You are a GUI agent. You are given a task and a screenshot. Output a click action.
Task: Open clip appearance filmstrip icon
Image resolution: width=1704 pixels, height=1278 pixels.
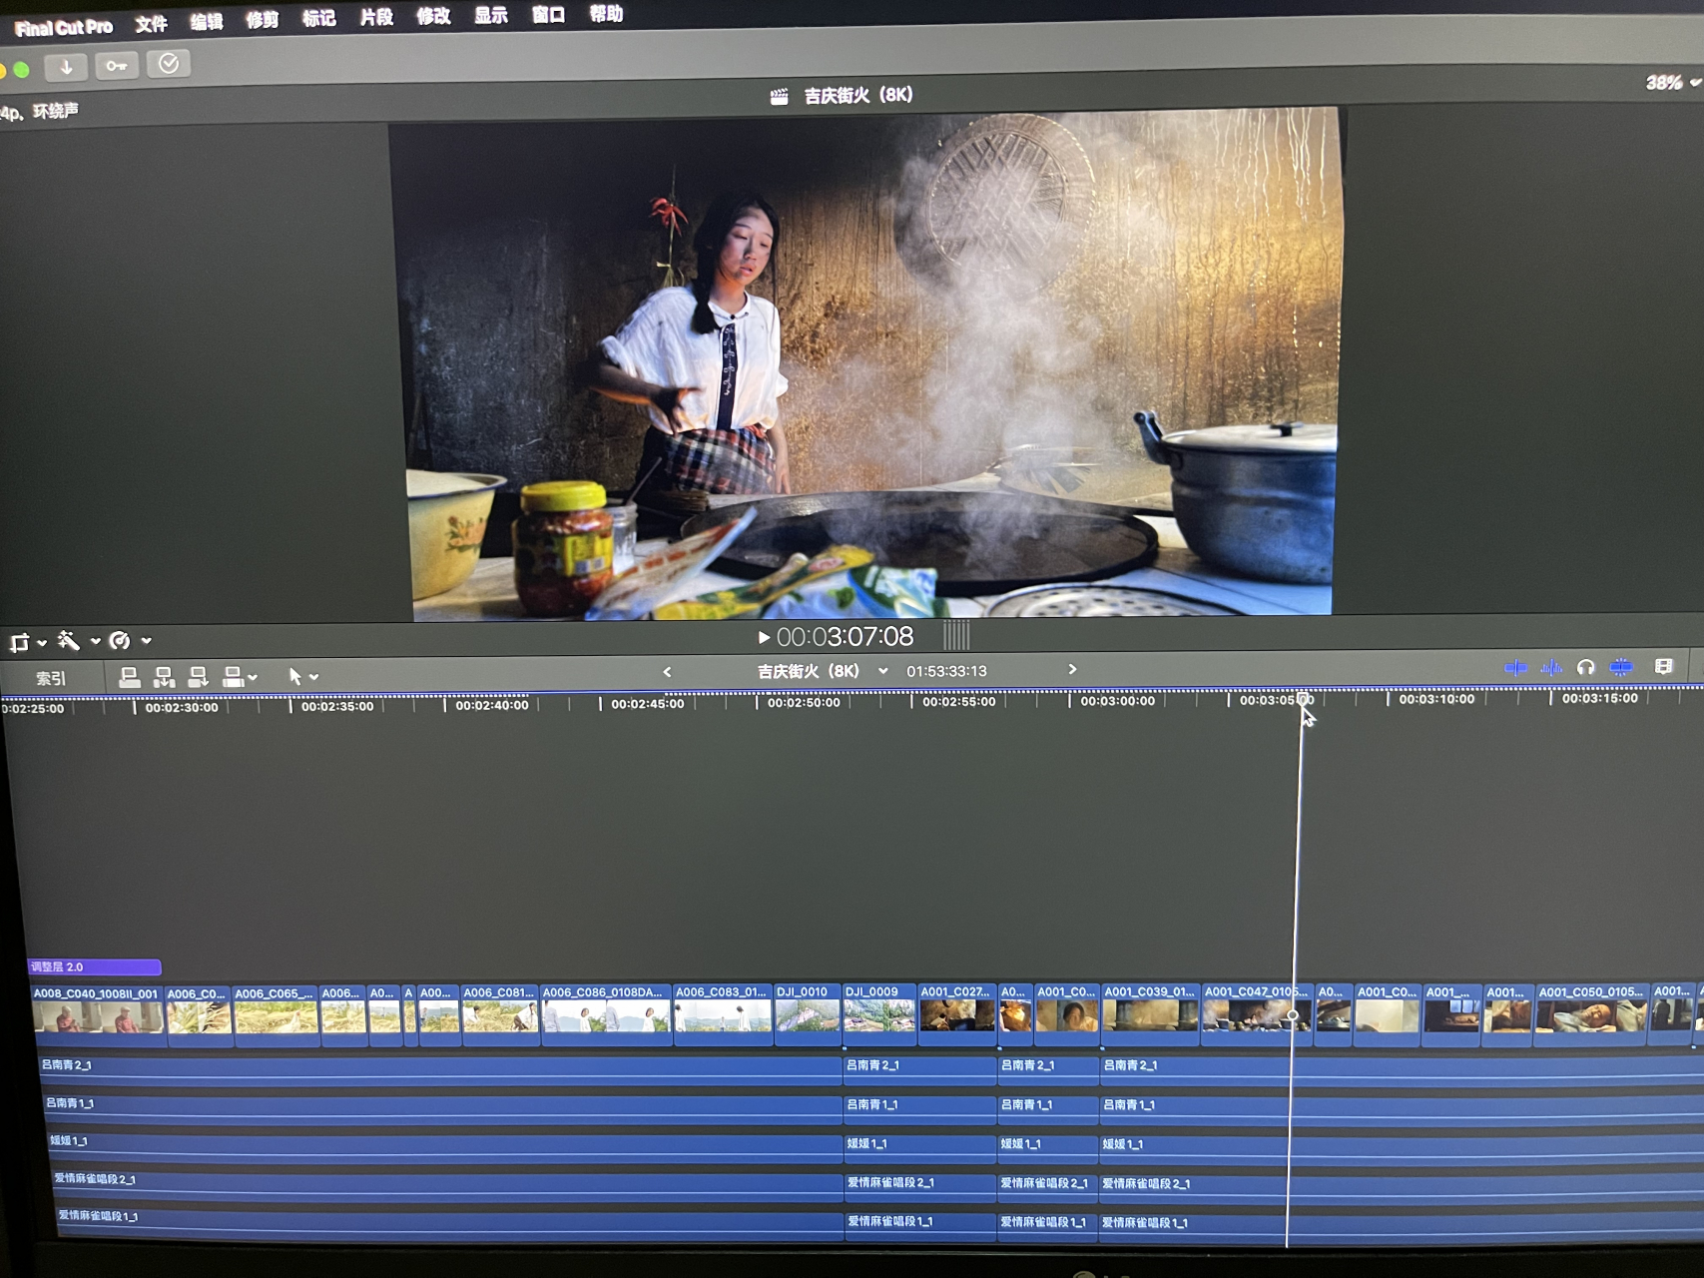1663,667
